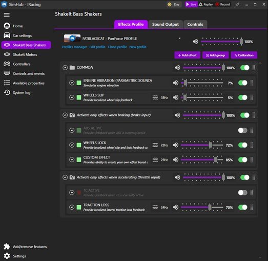Screen dimensions: 268x261
Task: Click the COMMON group drag handle
Action: (x=254, y=68)
